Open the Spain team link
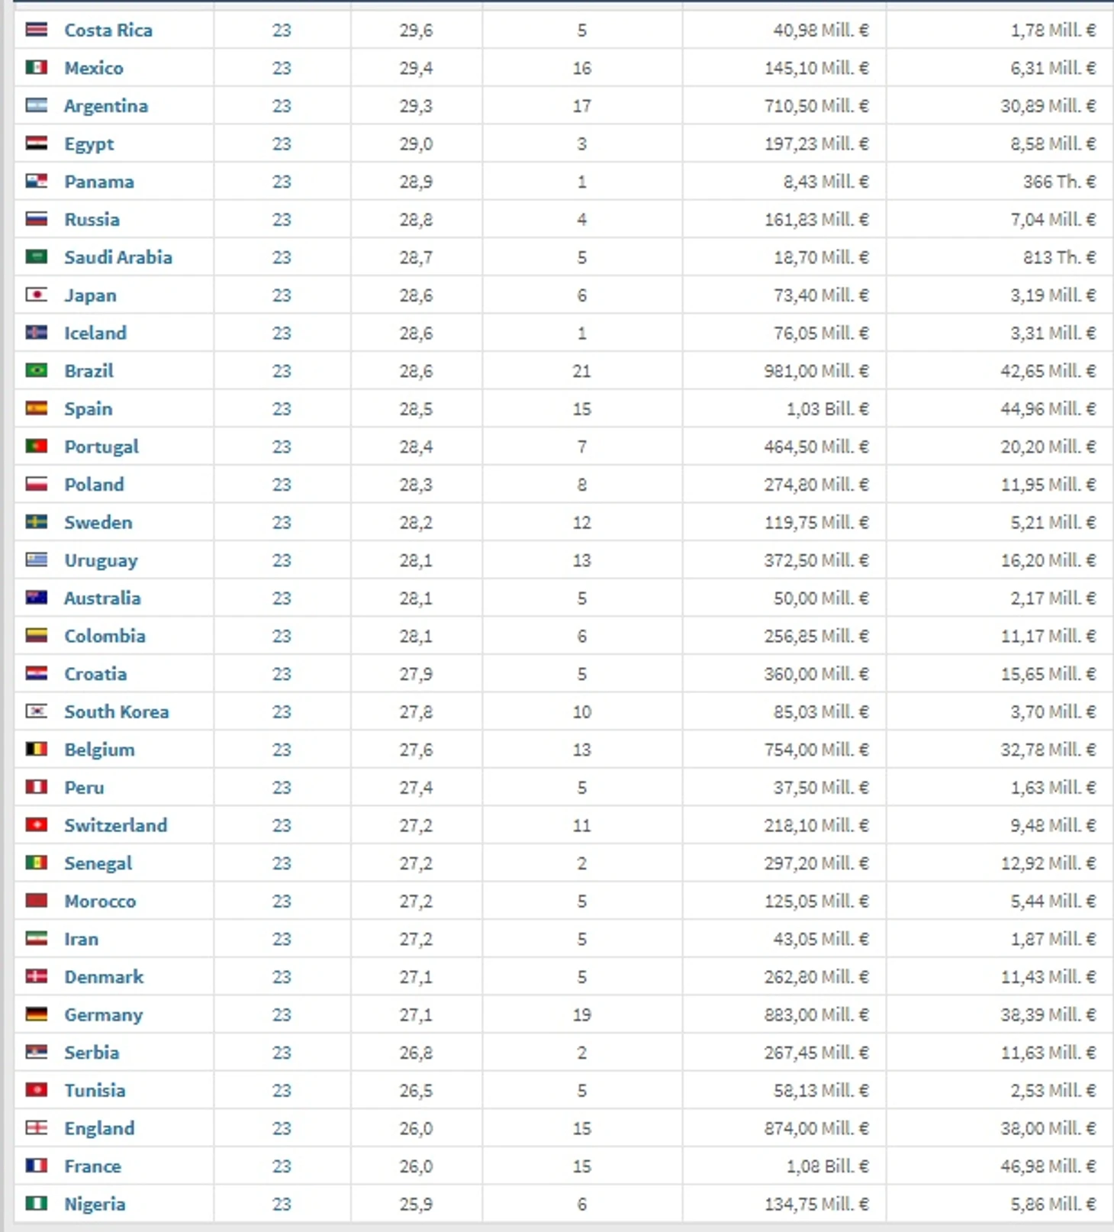Screen dimensions: 1114x1232 tap(89, 409)
